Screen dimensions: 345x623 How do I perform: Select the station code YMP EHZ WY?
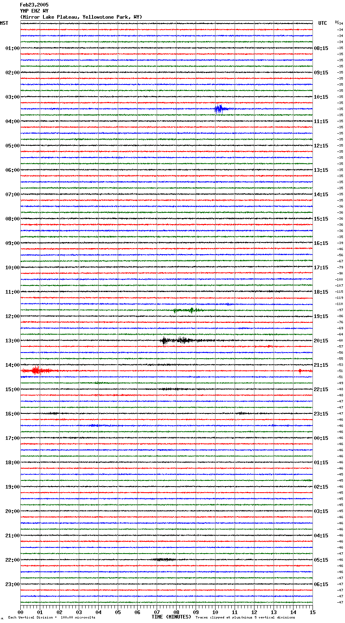[34, 11]
